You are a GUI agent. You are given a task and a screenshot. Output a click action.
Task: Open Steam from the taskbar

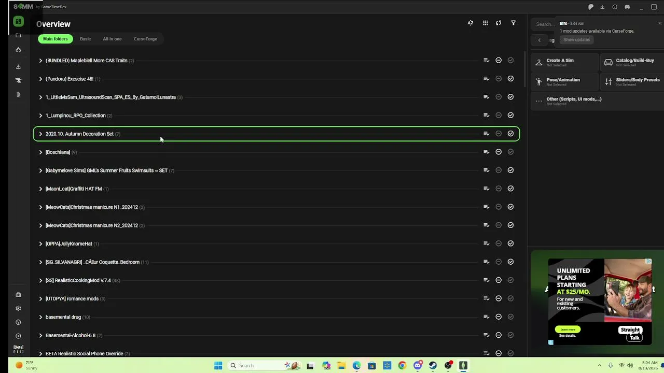(x=433, y=366)
